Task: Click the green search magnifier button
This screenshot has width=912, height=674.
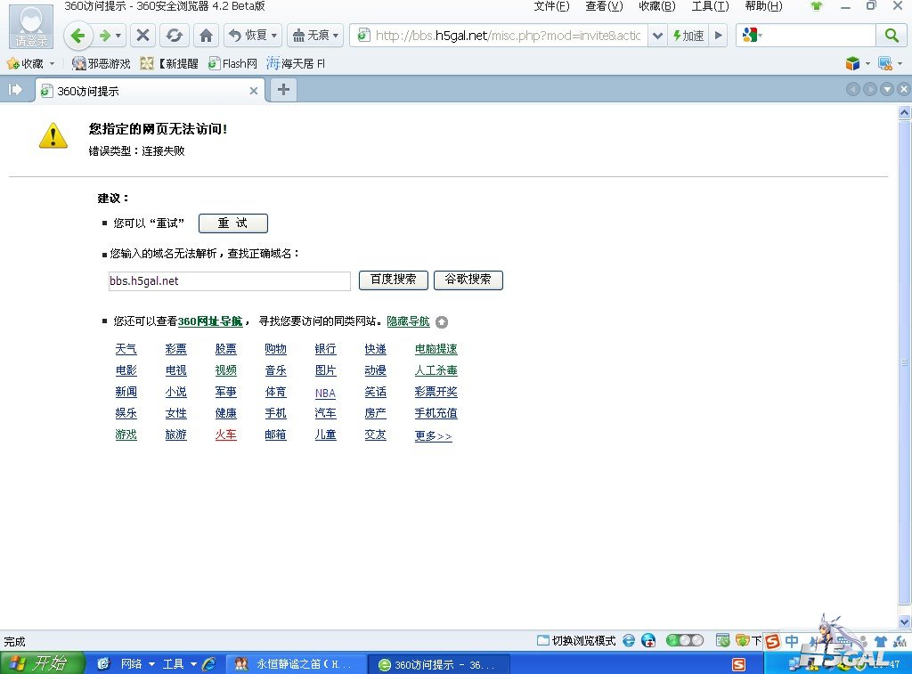Action: (891, 36)
